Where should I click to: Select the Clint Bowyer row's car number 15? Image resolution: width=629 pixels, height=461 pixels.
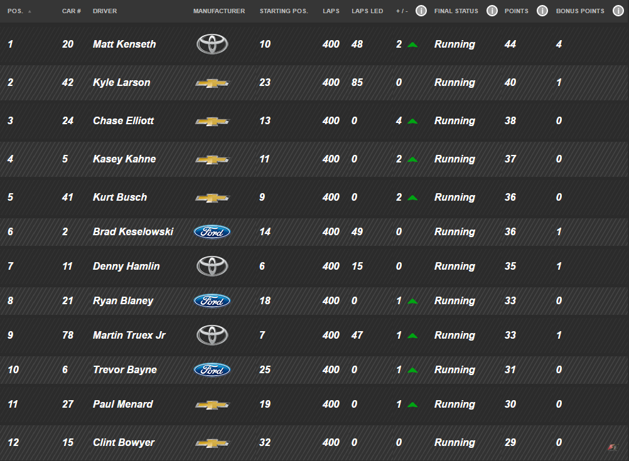point(68,442)
